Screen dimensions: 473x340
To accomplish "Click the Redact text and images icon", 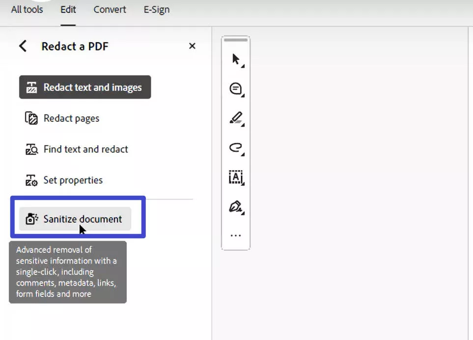I will 31,87.
